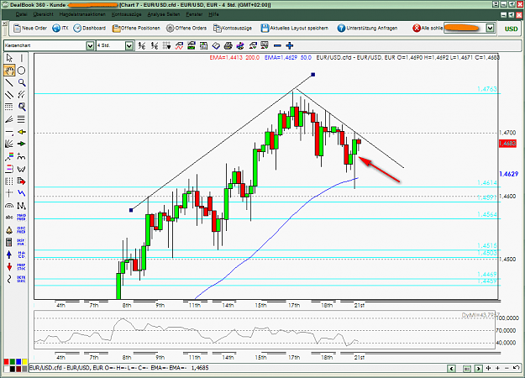Select the abc text annotation tool
This screenshot has height=378, width=525.
(9, 218)
